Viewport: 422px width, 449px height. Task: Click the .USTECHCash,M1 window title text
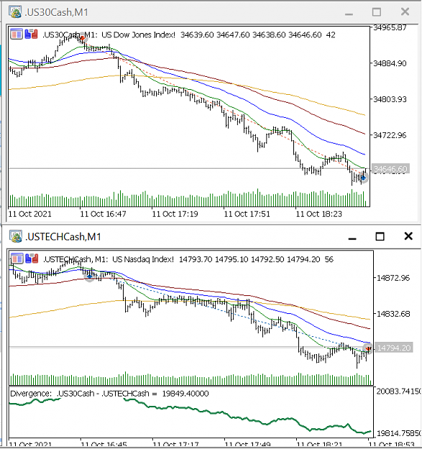pyautogui.click(x=63, y=237)
